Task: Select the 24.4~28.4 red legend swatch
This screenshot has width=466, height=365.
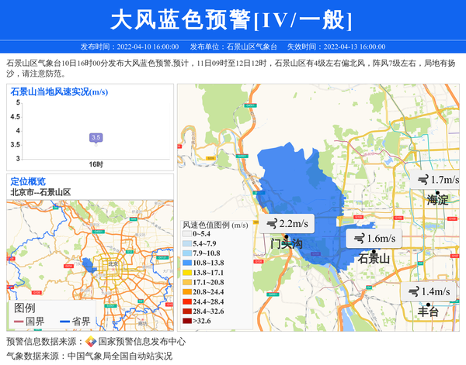Action: click(x=187, y=301)
